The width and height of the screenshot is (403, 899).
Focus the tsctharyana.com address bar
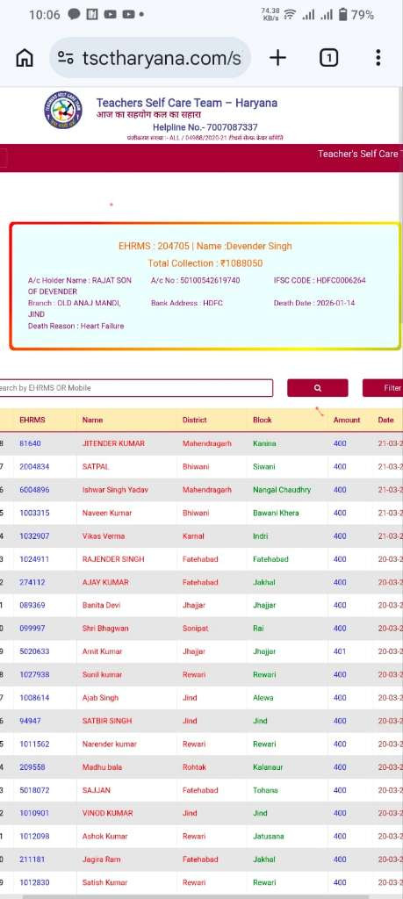150,58
